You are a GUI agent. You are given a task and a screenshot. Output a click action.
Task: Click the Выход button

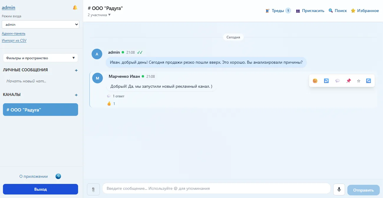pos(40,189)
